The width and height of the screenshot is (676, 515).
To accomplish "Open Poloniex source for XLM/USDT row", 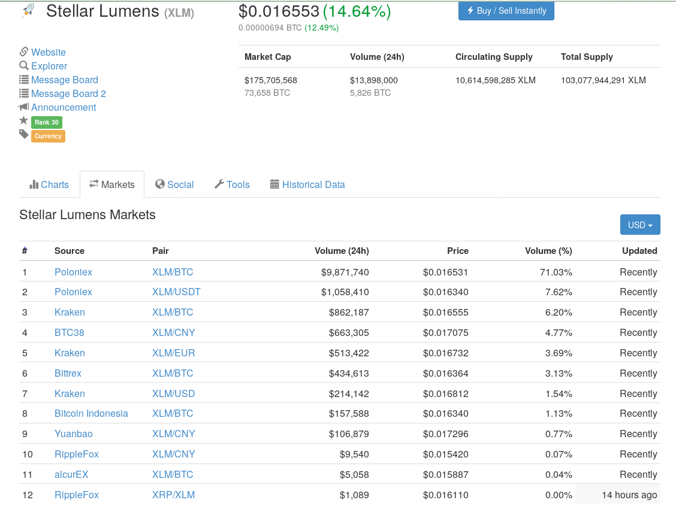I will (73, 292).
